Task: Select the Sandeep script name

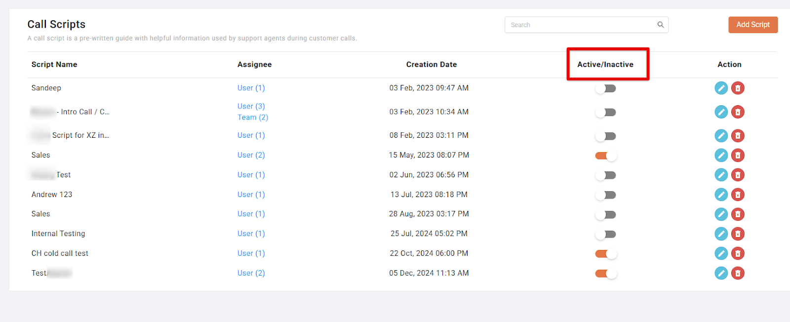Action: click(x=46, y=88)
